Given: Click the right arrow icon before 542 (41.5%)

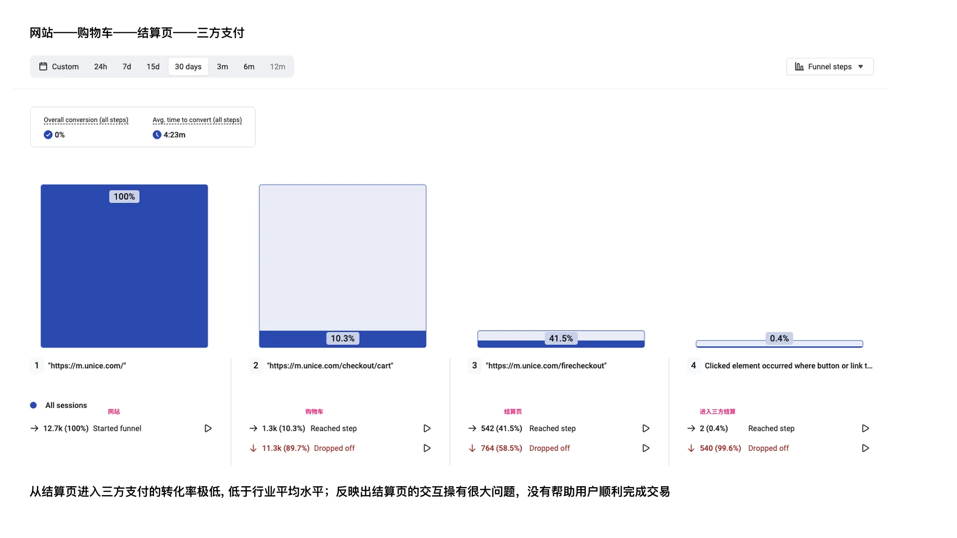Looking at the screenshot, I should (473, 428).
